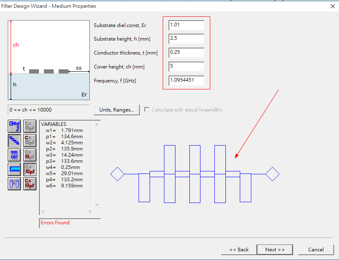Click the fully red C=10pF icon
This screenshot has height=260, width=339.
click(30, 184)
